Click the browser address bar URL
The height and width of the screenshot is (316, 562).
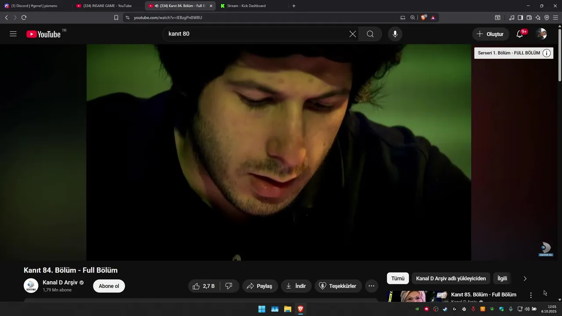[x=168, y=18]
